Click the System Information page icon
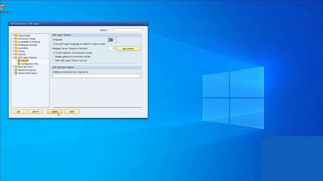 [16, 73]
